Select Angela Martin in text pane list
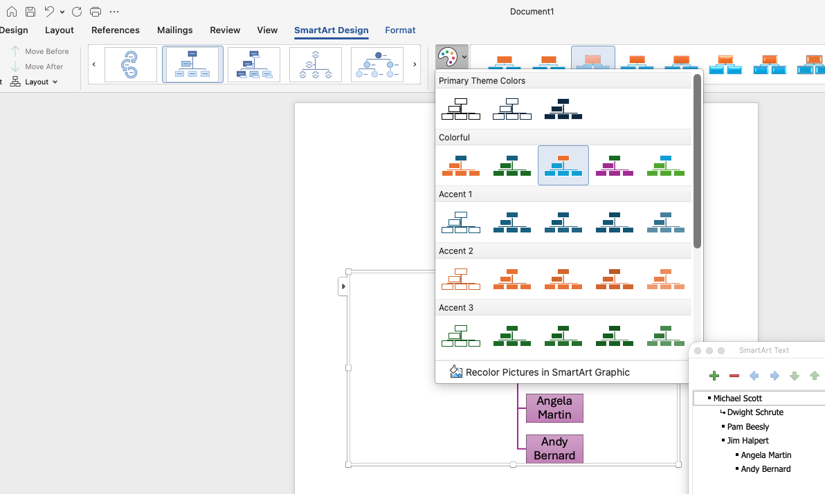Viewport: 825px width, 494px height. pos(765,455)
